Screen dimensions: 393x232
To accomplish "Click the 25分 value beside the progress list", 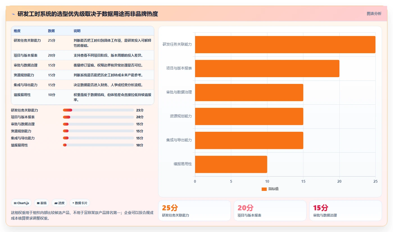I will 140,110.
